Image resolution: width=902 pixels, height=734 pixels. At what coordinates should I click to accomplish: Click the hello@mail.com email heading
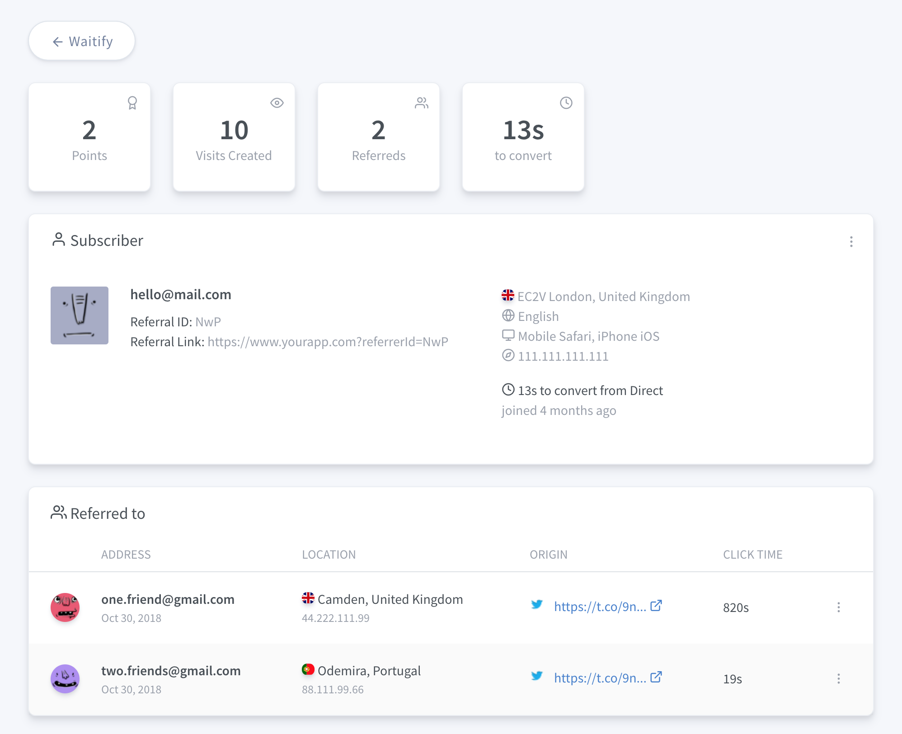coord(181,295)
